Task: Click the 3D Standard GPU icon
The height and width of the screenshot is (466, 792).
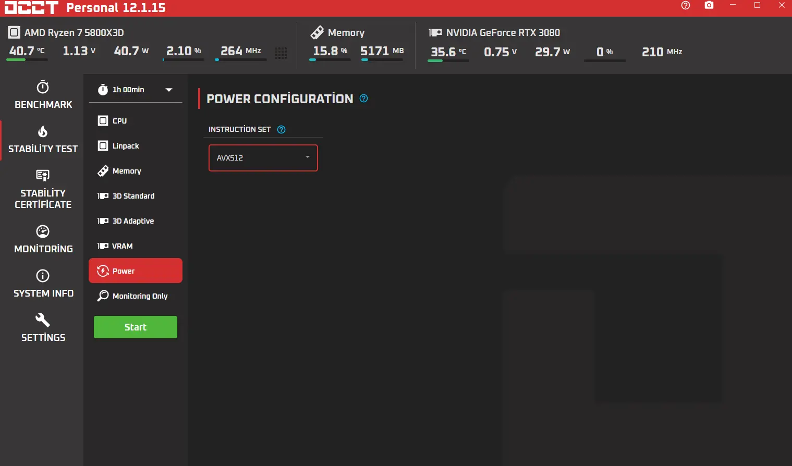Action: [x=103, y=196]
